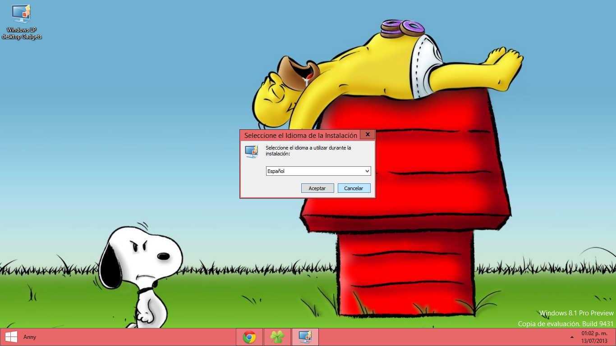
Task: Select the installer's taskbar button
Action: 305,337
